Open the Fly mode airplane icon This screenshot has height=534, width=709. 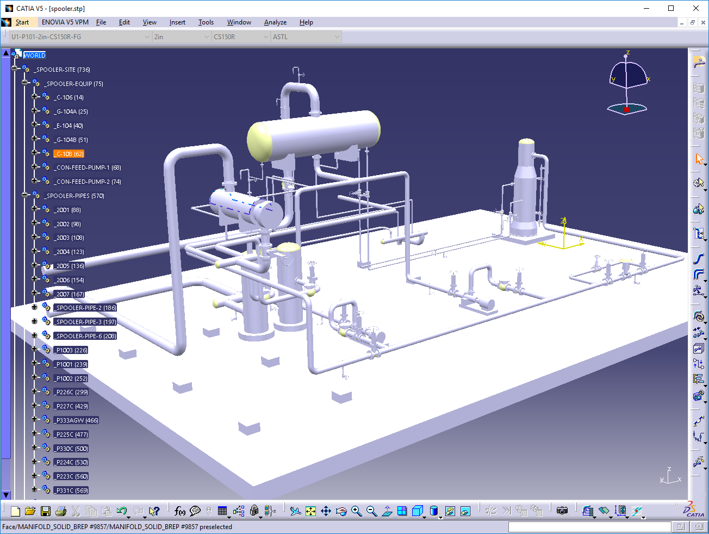click(x=295, y=511)
